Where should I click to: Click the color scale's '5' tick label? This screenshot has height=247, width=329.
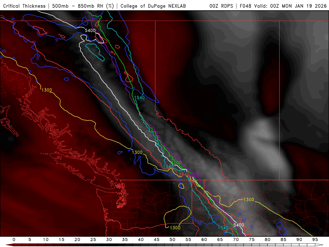30,240
